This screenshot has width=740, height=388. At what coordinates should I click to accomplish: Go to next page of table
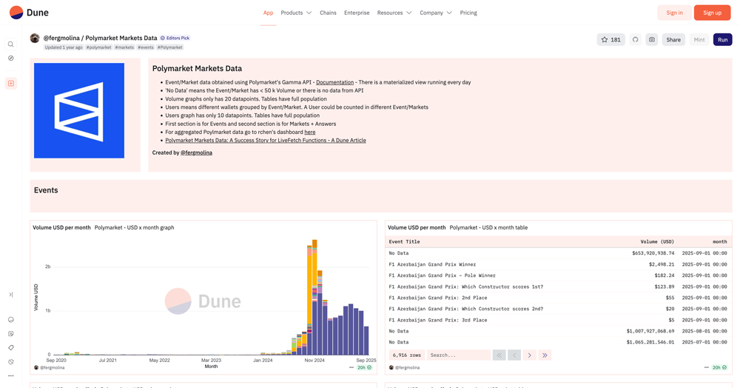[530, 355]
